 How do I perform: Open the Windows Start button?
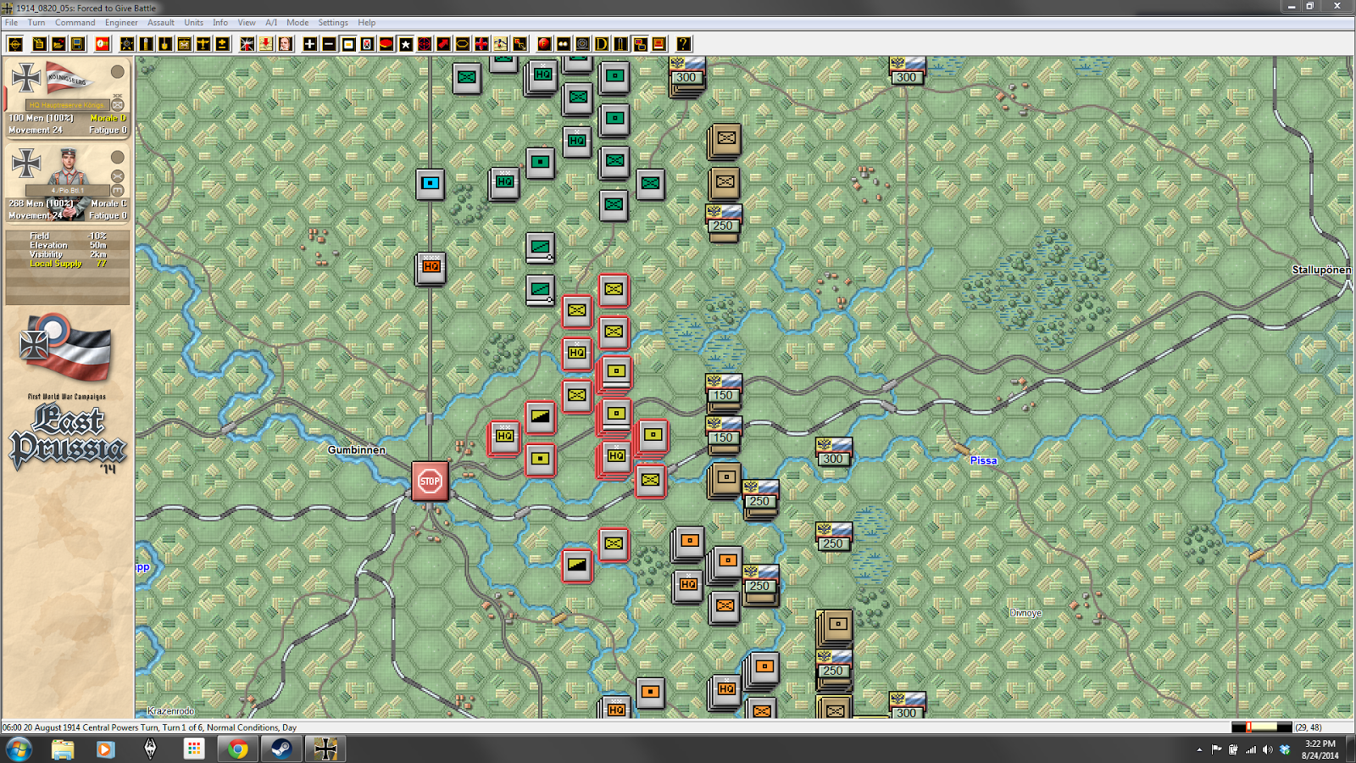(x=19, y=749)
